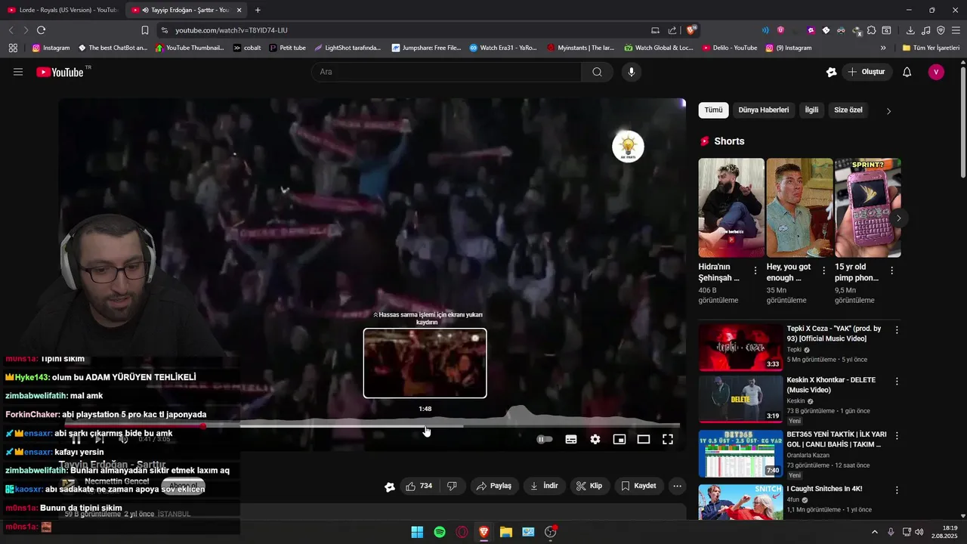Open the Windows Start menu
The height and width of the screenshot is (544, 967).
tap(417, 532)
